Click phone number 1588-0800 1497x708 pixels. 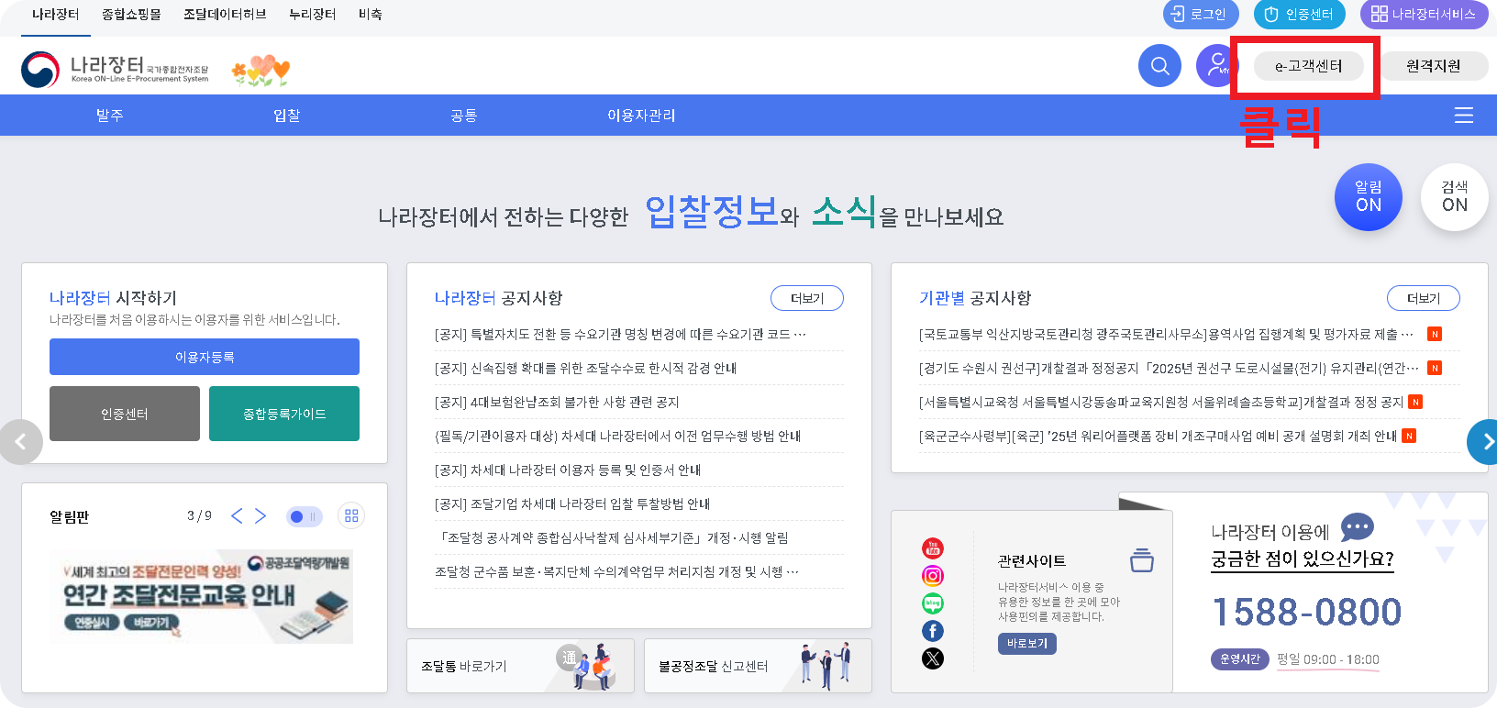point(1307,612)
